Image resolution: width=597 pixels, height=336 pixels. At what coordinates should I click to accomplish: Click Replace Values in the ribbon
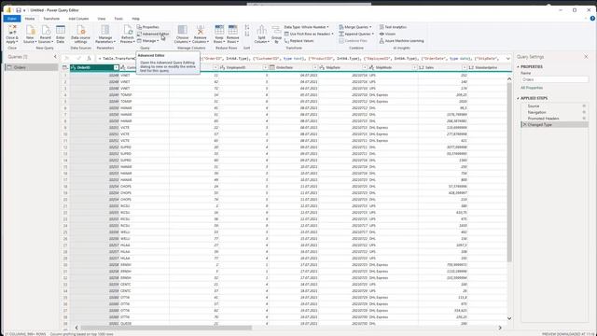(298, 41)
